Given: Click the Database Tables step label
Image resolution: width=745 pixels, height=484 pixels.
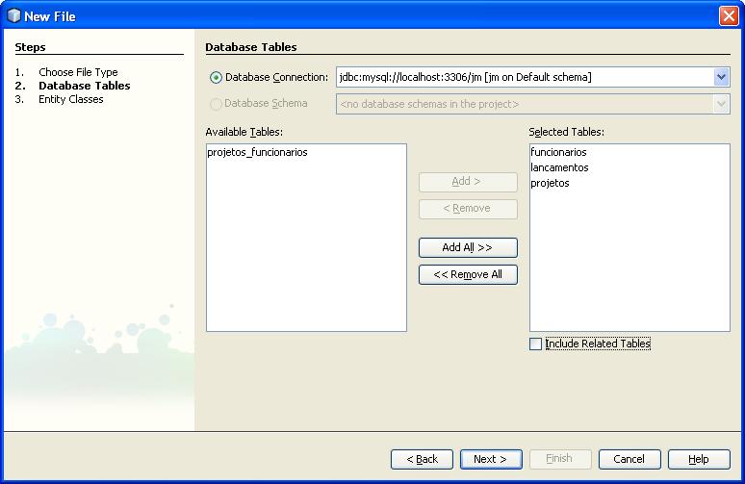Looking at the screenshot, I should coord(84,86).
